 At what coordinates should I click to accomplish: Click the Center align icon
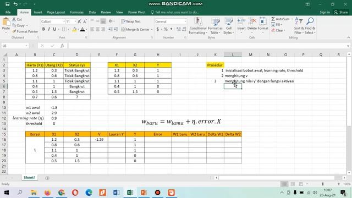(x=98, y=29)
